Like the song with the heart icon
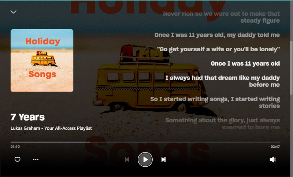Image resolution: width=293 pixels, height=177 pixels. click(x=17, y=159)
